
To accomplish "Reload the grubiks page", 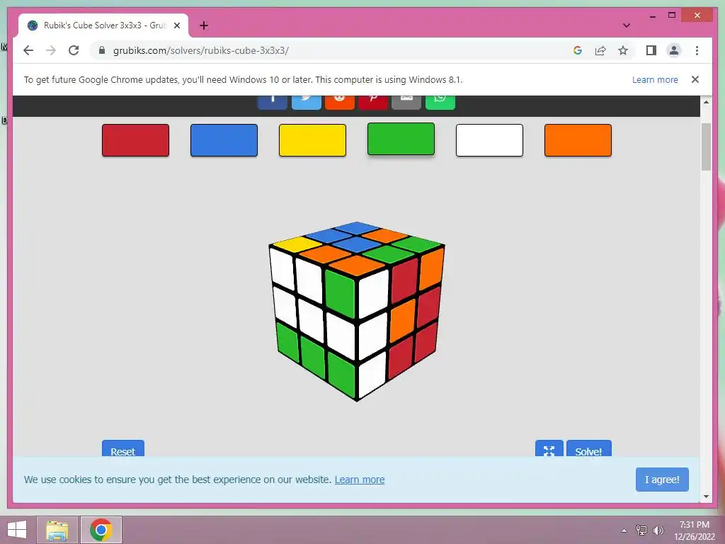I will (x=74, y=50).
